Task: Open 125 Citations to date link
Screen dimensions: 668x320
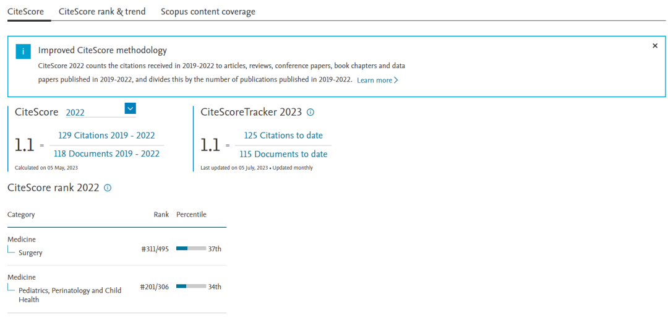Action: pos(283,136)
